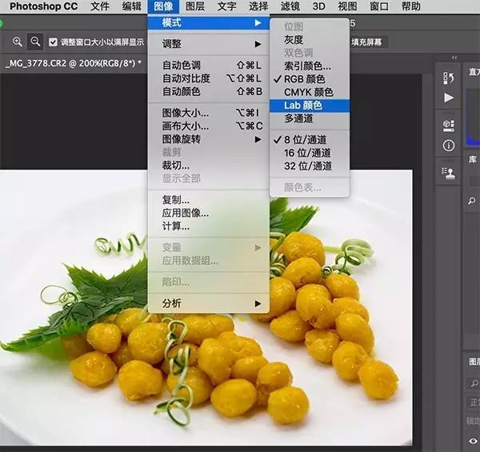This screenshot has height=452, width=480.
Task: Choose Lab 颜色 mode
Action: tap(310, 106)
